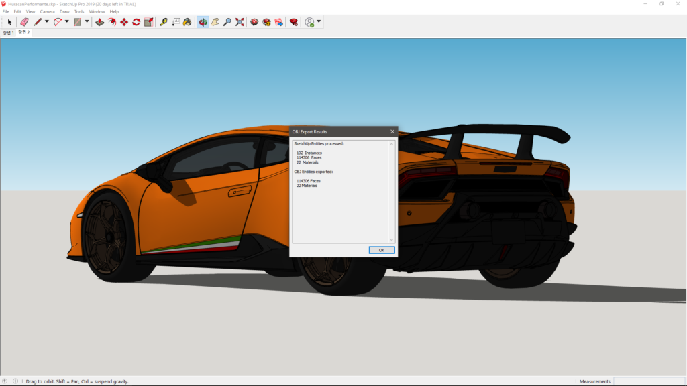Activate the Pan hand tool
687x386 pixels.
click(x=215, y=22)
